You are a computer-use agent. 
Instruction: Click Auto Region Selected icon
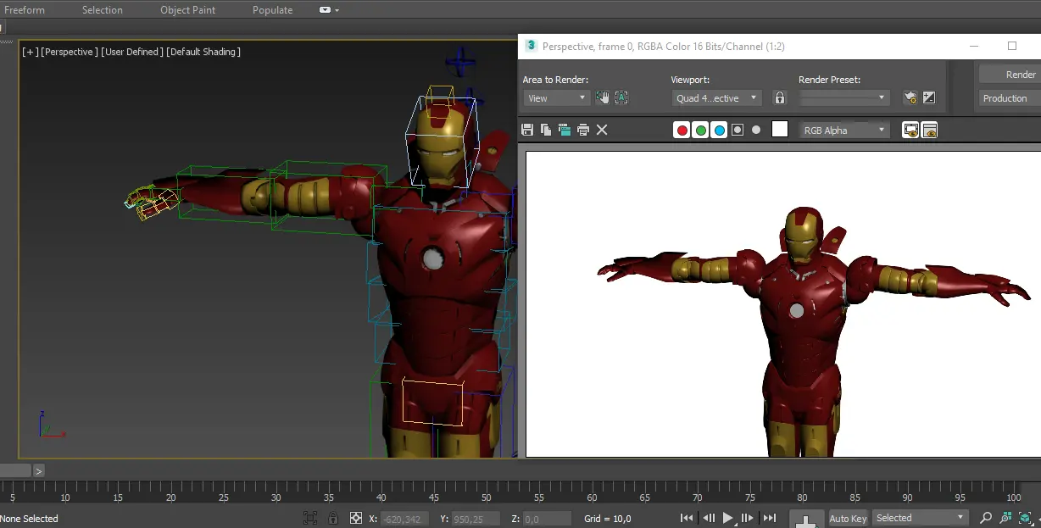(x=621, y=97)
